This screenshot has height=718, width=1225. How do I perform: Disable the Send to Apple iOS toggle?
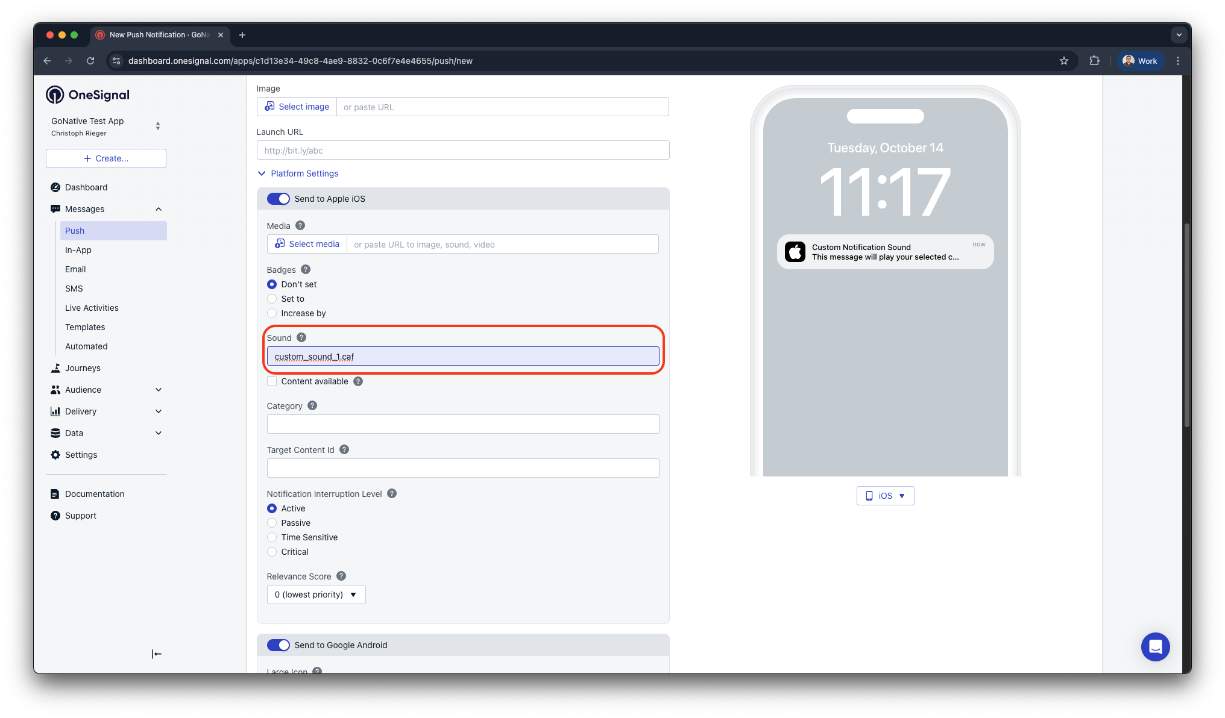pyautogui.click(x=279, y=199)
